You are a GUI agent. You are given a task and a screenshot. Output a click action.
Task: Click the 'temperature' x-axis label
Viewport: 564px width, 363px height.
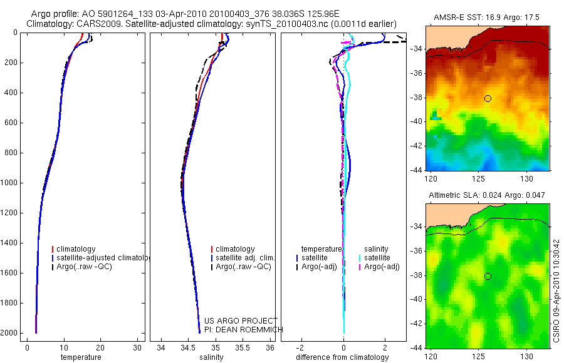coord(81,357)
